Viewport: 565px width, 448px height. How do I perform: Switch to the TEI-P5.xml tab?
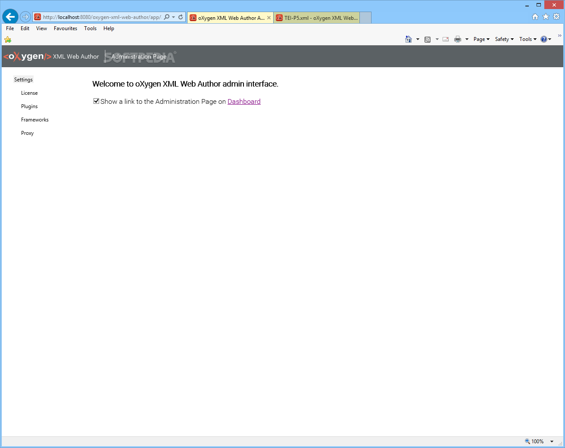317,18
